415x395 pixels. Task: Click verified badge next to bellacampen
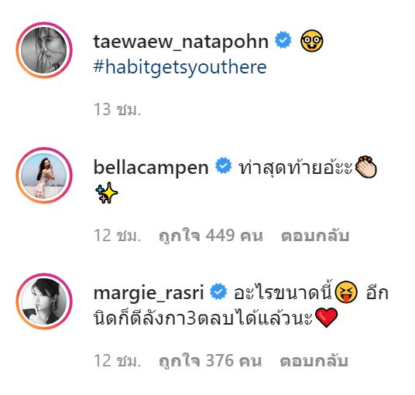[x=224, y=165]
